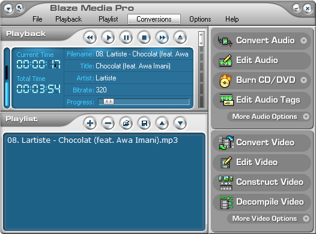Click the Decompile Video icon
The width and height of the screenshot is (316, 234).
point(226,202)
